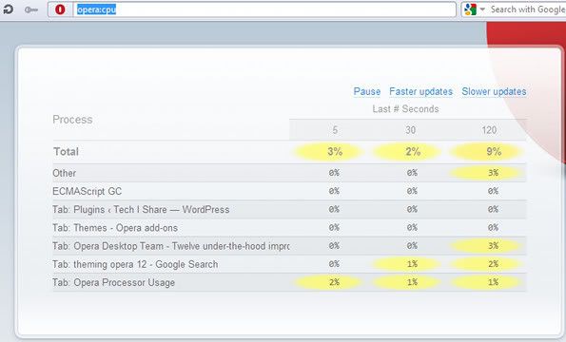This screenshot has width=566, height=342.
Task: Open the search engine dropdown arrow
Action: tap(482, 9)
